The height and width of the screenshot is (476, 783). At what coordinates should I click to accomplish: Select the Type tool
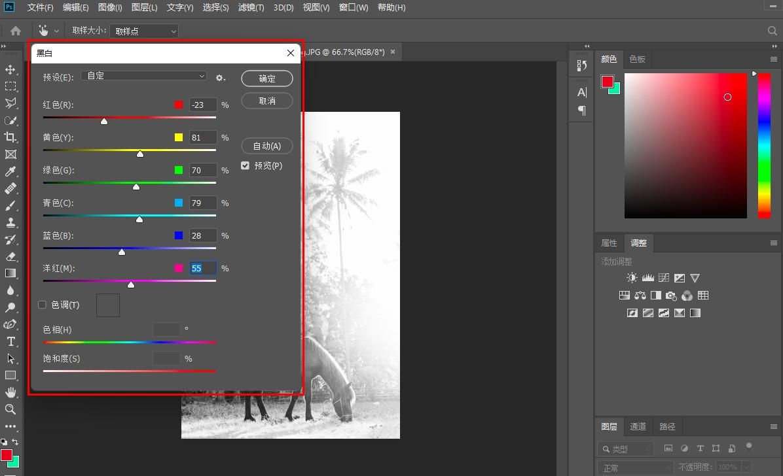click(10, 342)
